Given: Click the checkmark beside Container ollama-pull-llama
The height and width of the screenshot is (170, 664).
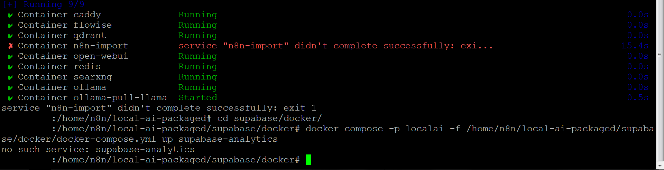Looking at the screenshot, I should pos(10,98).
